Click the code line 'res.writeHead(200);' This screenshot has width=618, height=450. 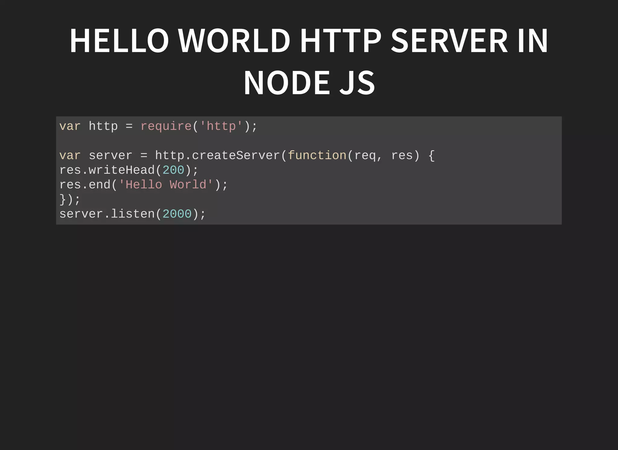(129, 170)
